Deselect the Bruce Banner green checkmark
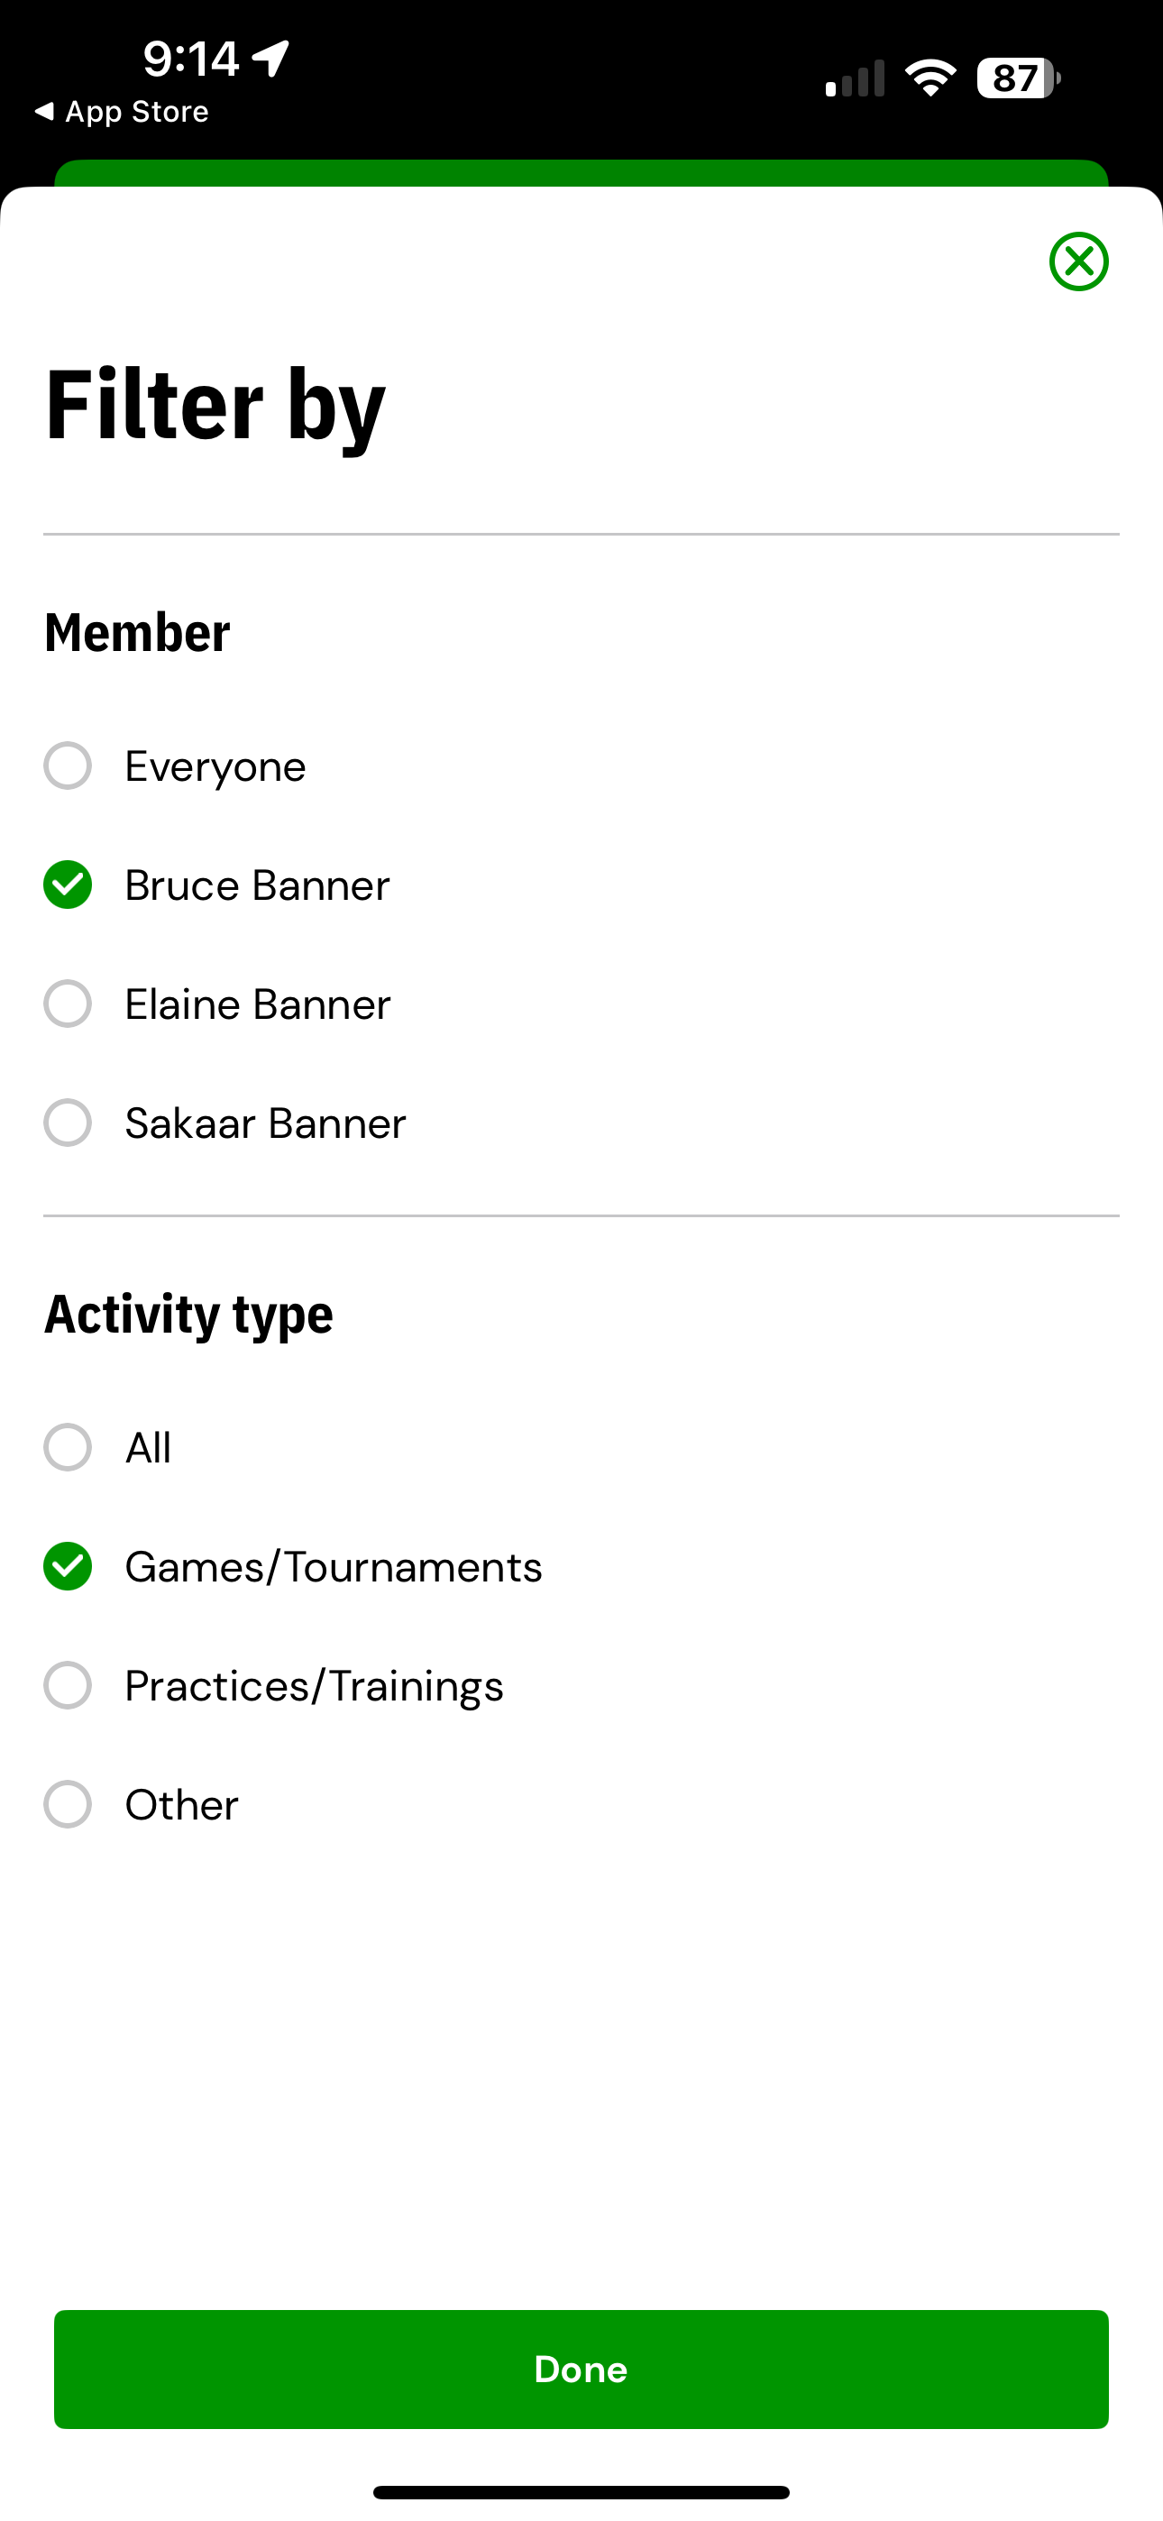1163x2521 pixels. pyautogui.click(x=68, y=885)
